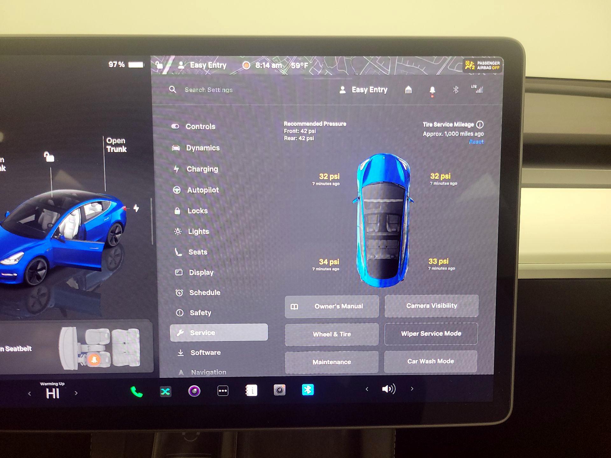The image size is (611, 458).
Task: Open the Software settings menu
Action: coord(205,353)
